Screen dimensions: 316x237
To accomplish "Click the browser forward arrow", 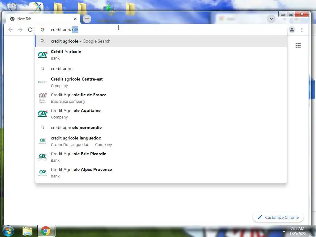I will point(20,30).
